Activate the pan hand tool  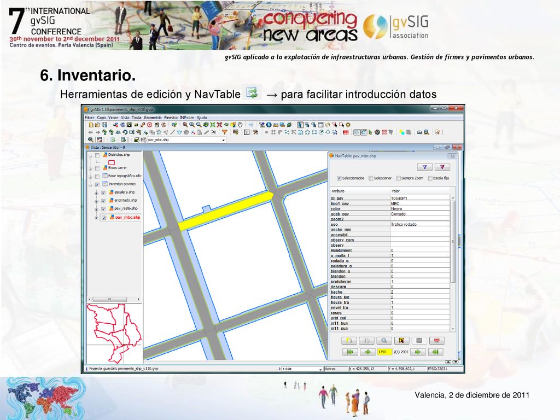point(240,125)
